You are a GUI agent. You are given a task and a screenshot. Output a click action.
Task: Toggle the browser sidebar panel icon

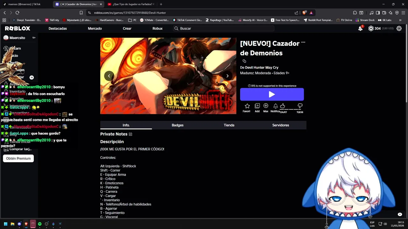378,13
